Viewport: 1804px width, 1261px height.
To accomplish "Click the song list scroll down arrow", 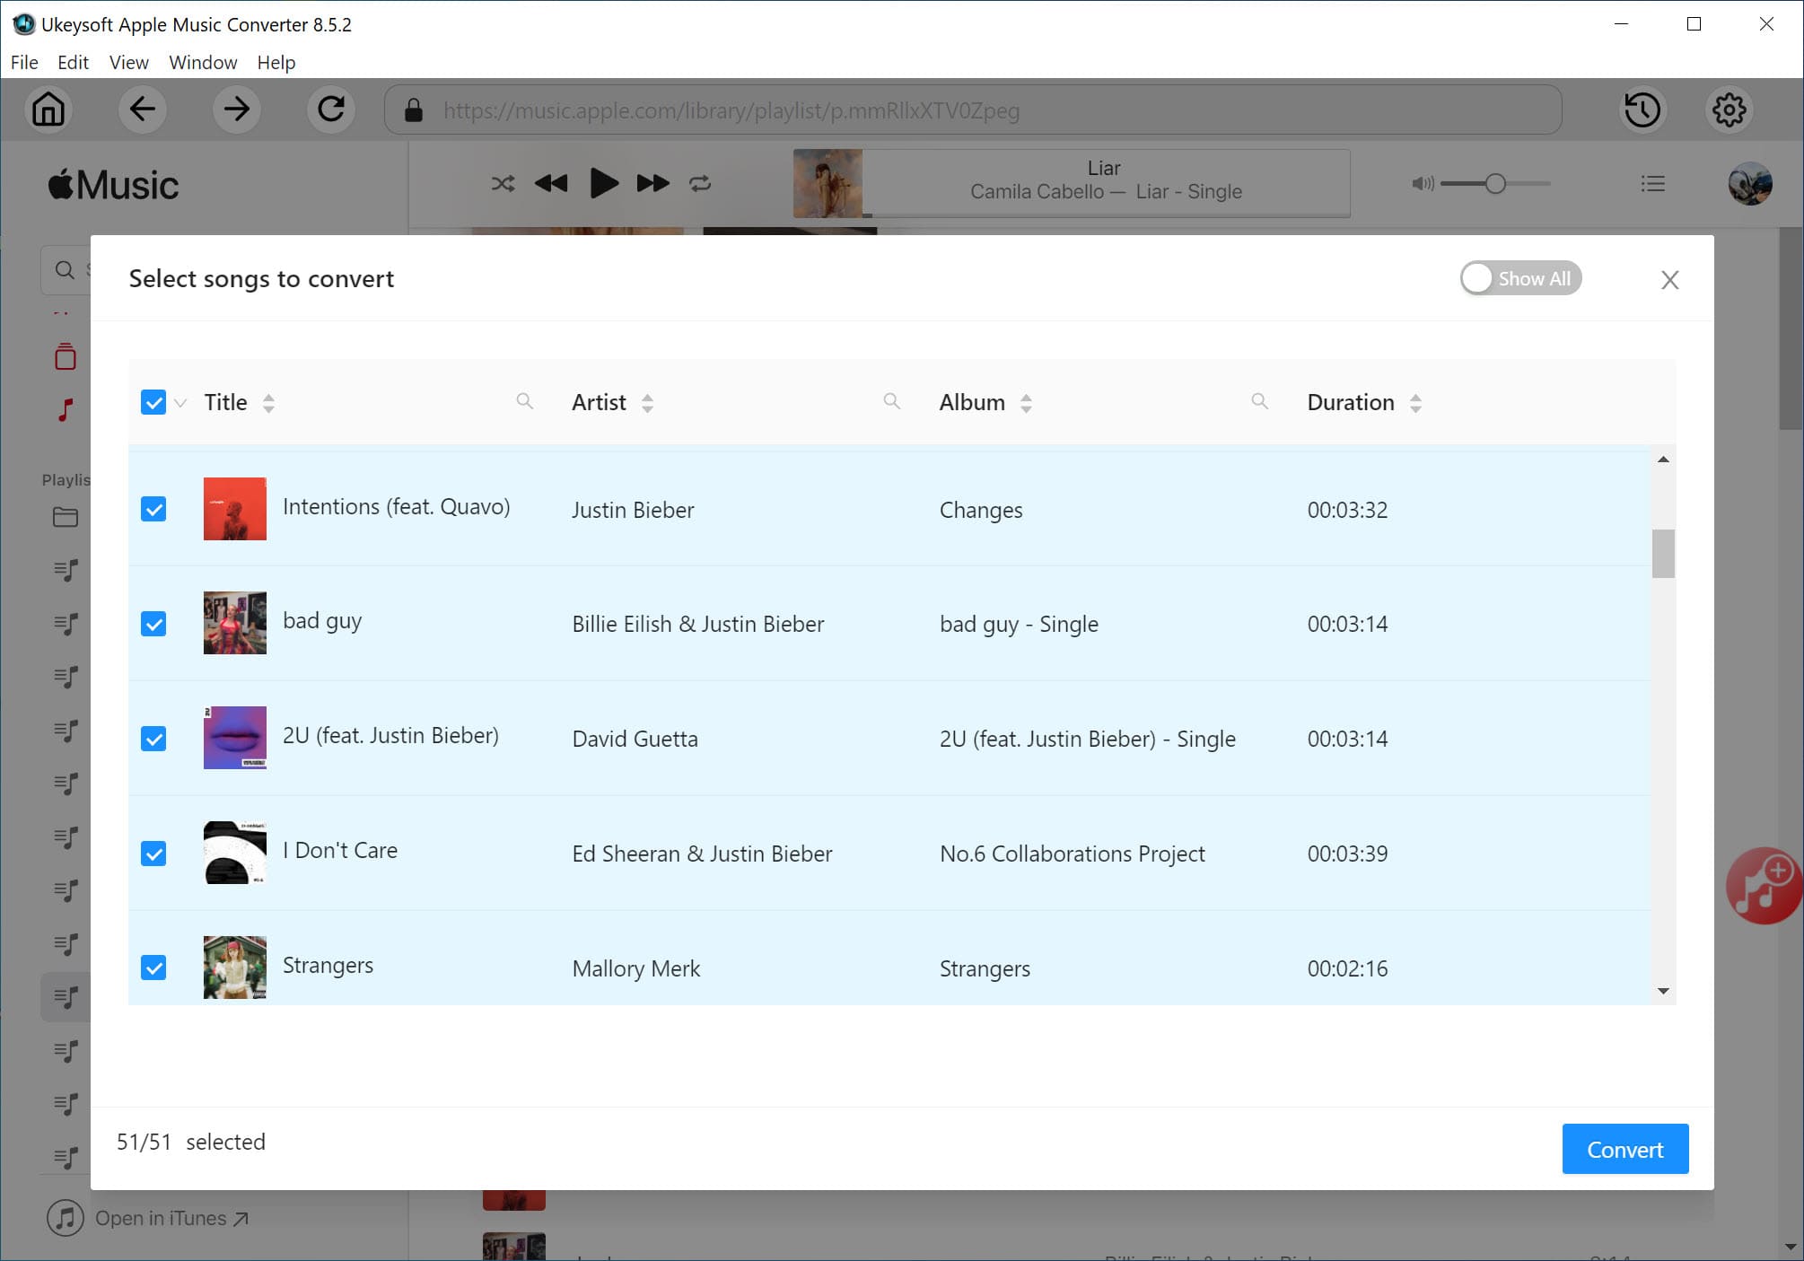I will point(1663,991).
